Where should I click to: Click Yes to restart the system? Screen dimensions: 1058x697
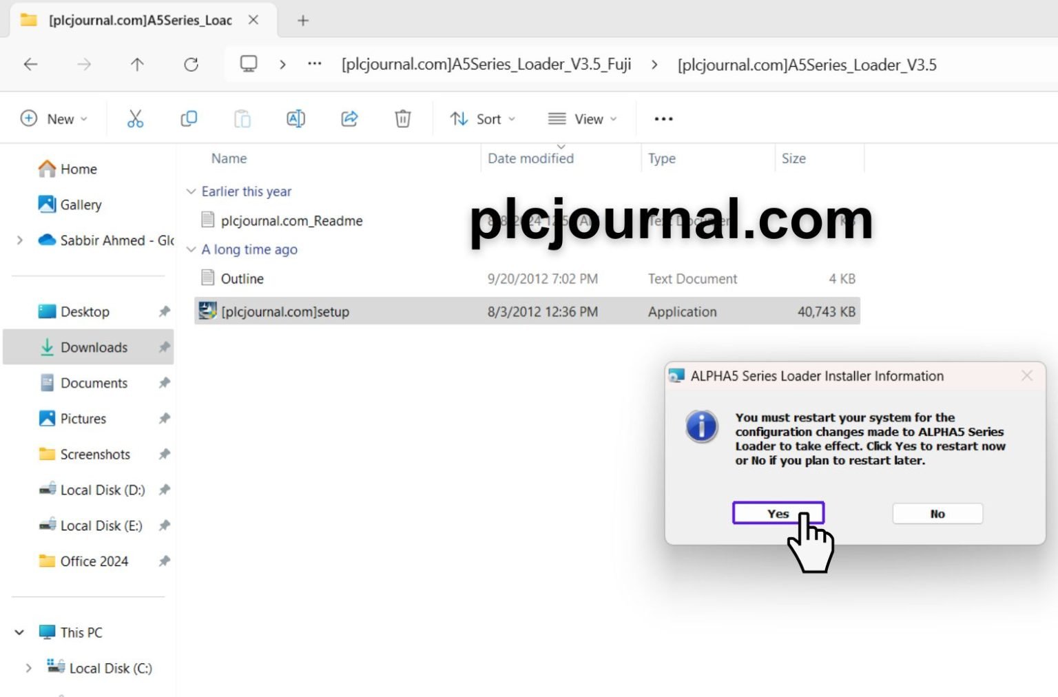click(778, 514)
